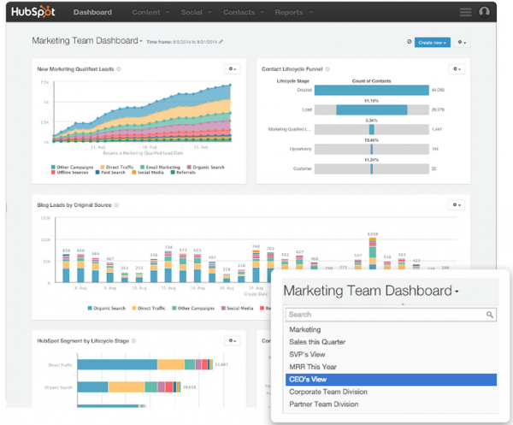The height and width of the screenshot is (425, 513).
Task: Toggle Referrals legend entry
Action: point(183,172)
